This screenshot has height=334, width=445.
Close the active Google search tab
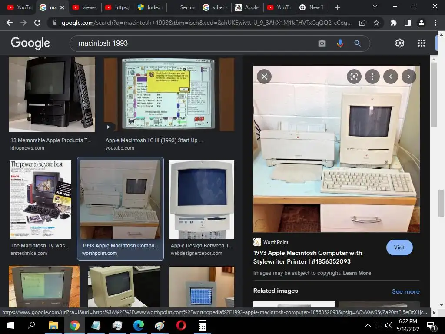(x=63, y=7)
